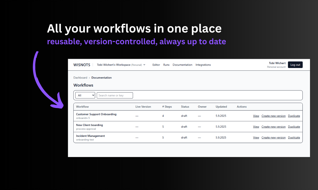The width and height of the screenshot is (318, 190).
Task: Focus the Search name or key field
Action: (x=115, y=95)
